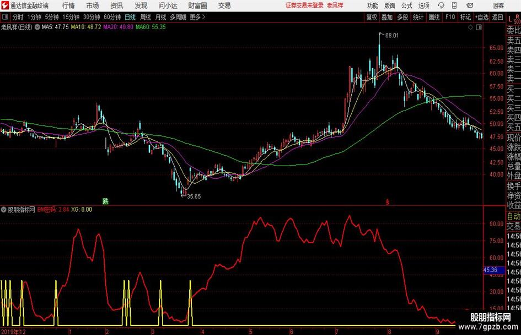Screen dimensions: 521x335
Task: Open the 资讯 menu
Action: point(117,6)
